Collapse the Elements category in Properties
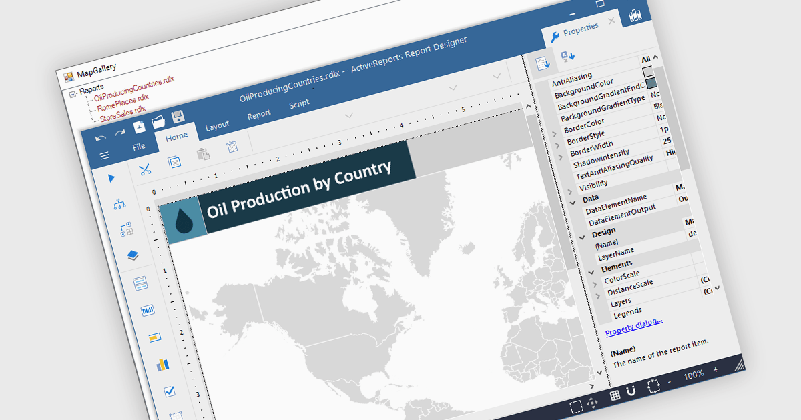The width and height of the screenshot is (801, 420). click(591, 271)
